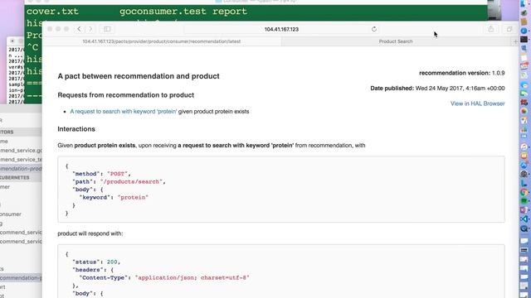Switch to the pacts/provider/product tab
The width and height of the screenshot is (531, 298).
click(x=162, y=41)
